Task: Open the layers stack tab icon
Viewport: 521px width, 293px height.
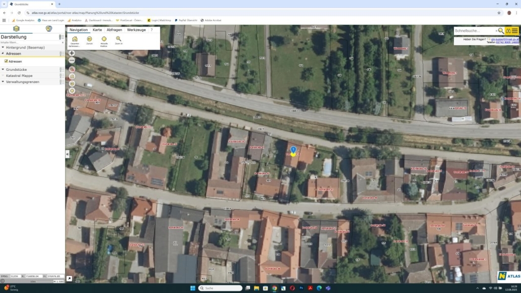Action: tap(16, 29)
